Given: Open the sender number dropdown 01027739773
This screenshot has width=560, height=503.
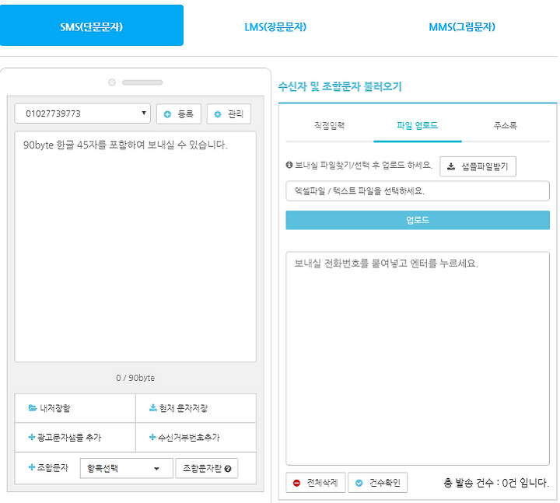Looking at the screenshot, I should (x=82, y=114).
